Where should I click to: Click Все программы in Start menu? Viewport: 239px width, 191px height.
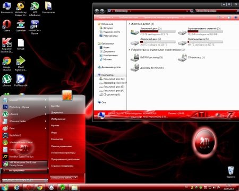click(x=25, y=170)
